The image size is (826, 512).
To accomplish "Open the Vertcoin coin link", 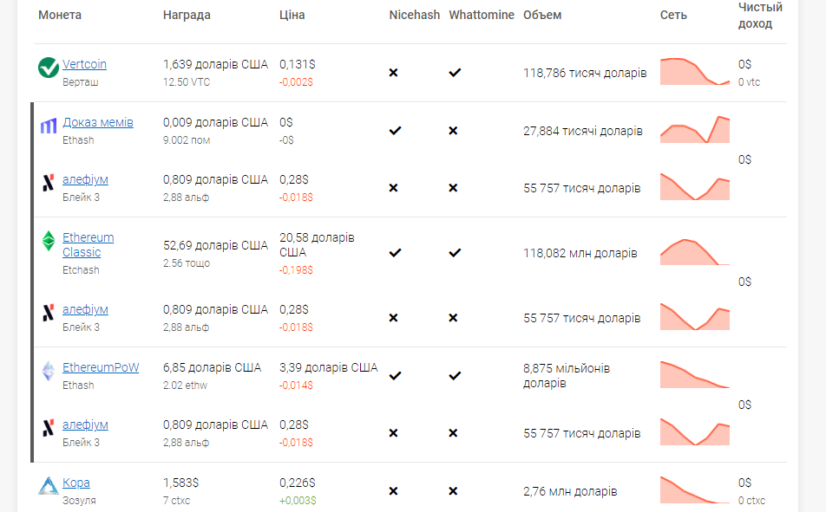I will 84,64.
